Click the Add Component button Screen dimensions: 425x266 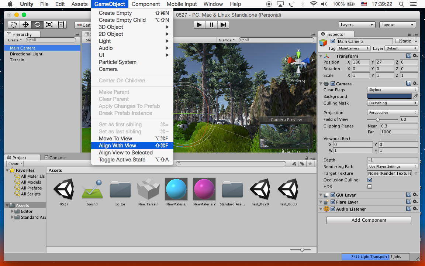369,220
